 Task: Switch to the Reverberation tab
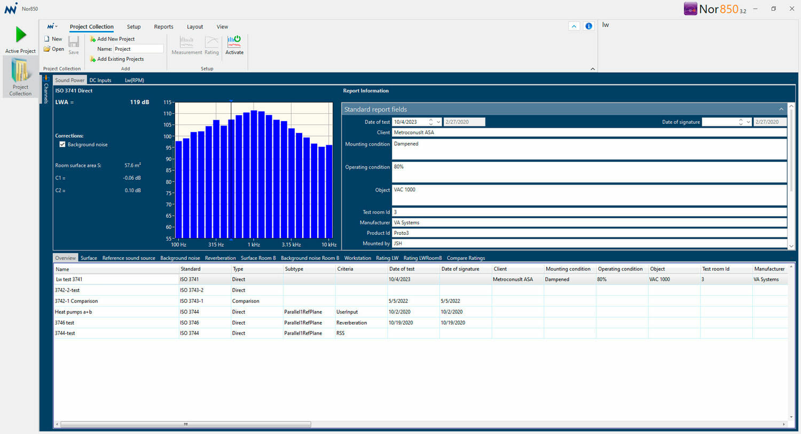(220, 258)
